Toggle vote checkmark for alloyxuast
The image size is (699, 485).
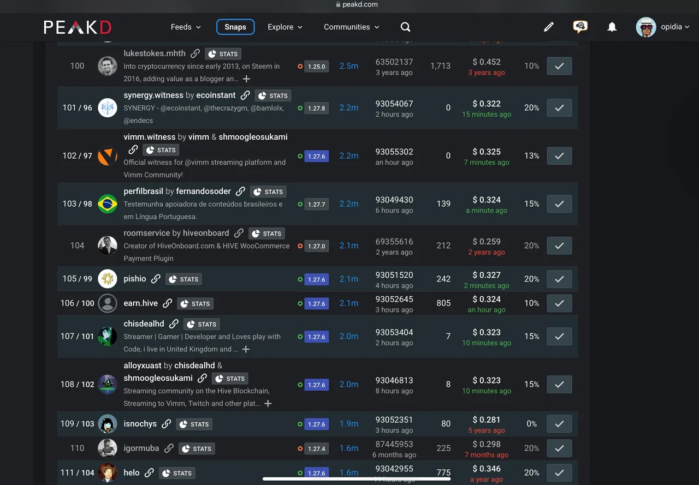(x=559, y=385)
